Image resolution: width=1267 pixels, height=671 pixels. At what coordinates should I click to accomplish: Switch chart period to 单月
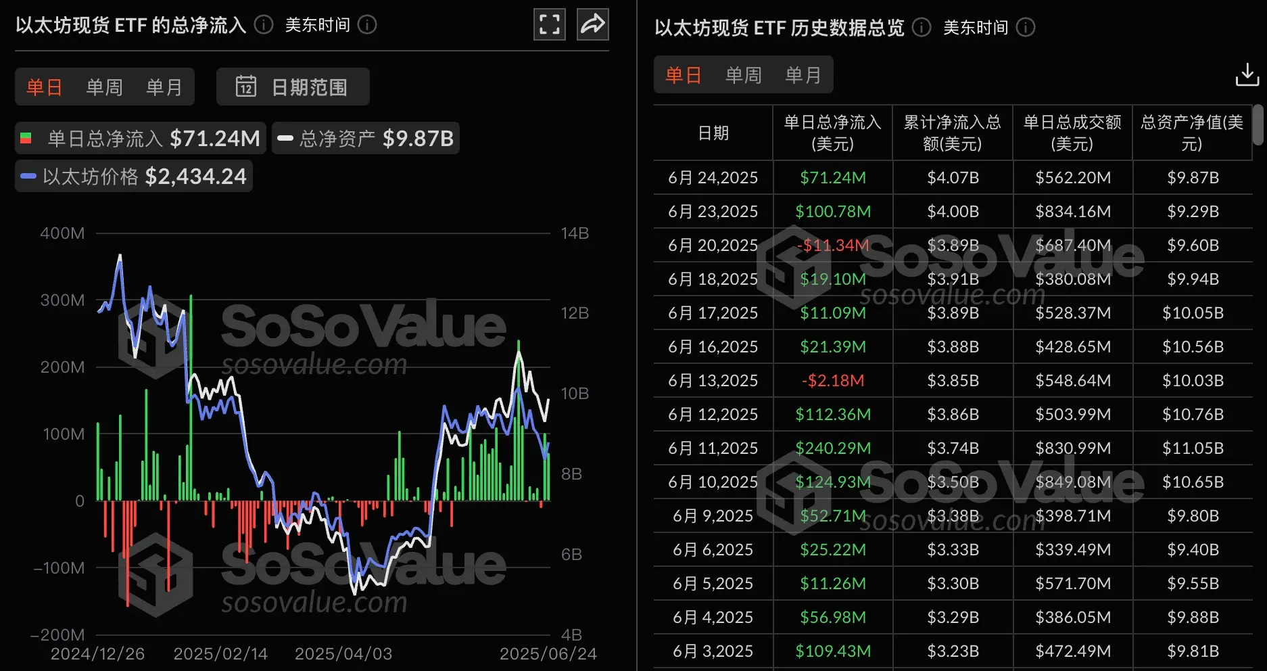click(164, 87)
